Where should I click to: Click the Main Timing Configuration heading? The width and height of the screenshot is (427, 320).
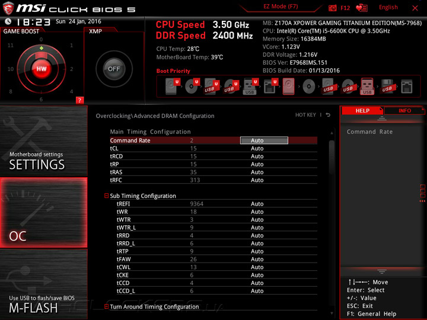coord(150,132)
